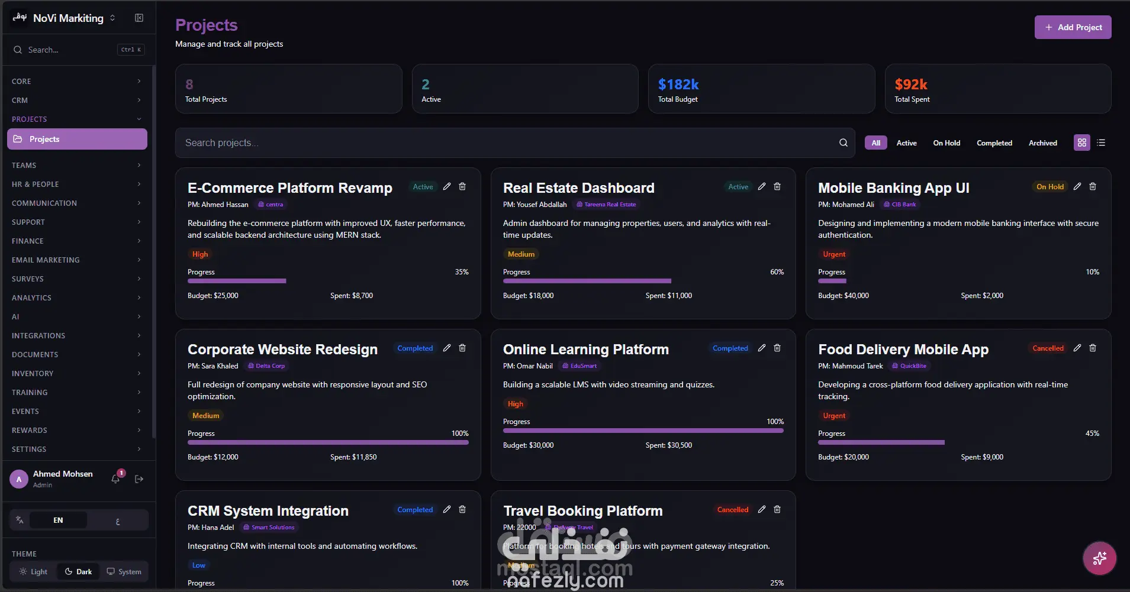The width and height of the screenshot is (1130, 592).
Task: Select the System theme
Action: [x=124, y=571]
